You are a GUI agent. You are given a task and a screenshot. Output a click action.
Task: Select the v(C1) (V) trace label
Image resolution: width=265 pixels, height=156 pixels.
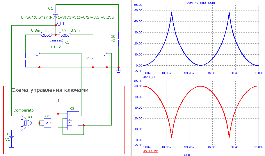tap(149, 77)
